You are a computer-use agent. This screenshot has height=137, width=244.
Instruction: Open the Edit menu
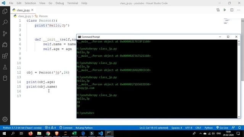pos(19,3)
